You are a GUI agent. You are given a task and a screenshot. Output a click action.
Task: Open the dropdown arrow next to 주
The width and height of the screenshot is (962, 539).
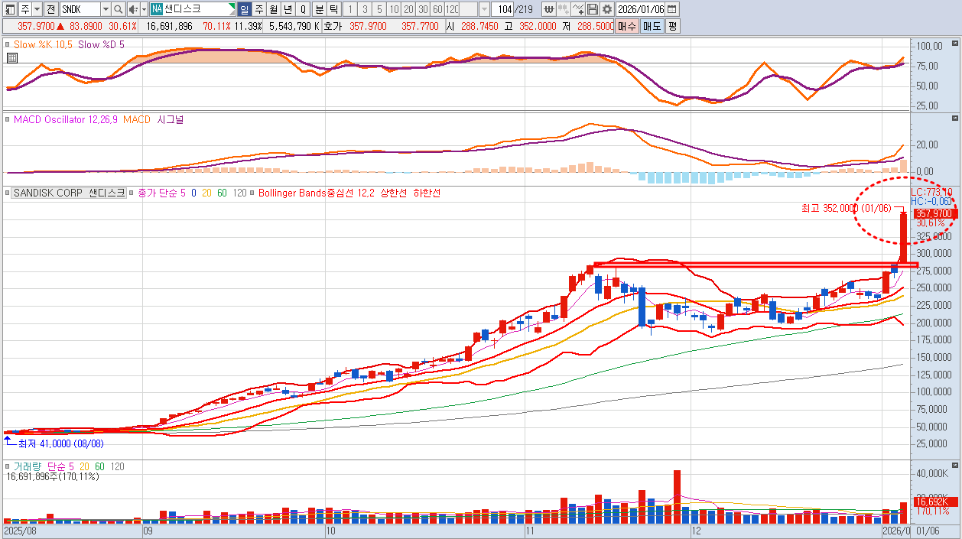pyautogui.click(x=37, y=9)
